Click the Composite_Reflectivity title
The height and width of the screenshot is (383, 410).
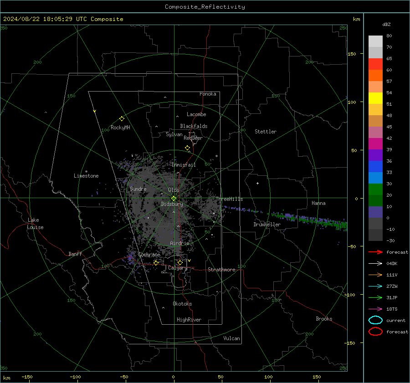[205, 7]
